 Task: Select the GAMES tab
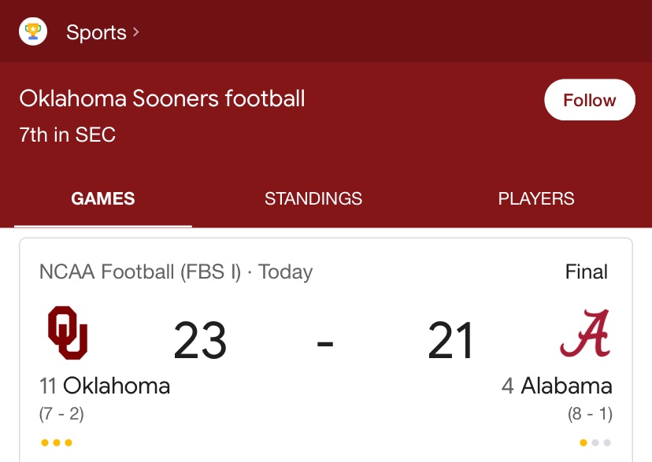point(102,198)
